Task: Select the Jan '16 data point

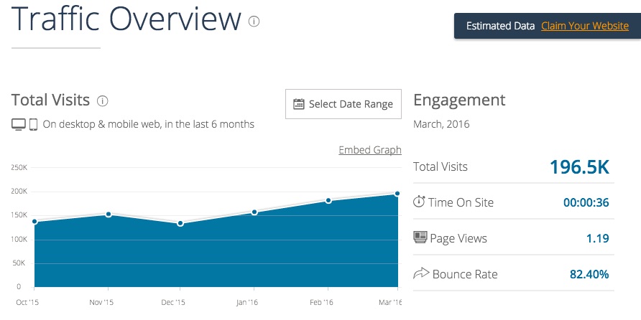Action: tap(254, 212)
